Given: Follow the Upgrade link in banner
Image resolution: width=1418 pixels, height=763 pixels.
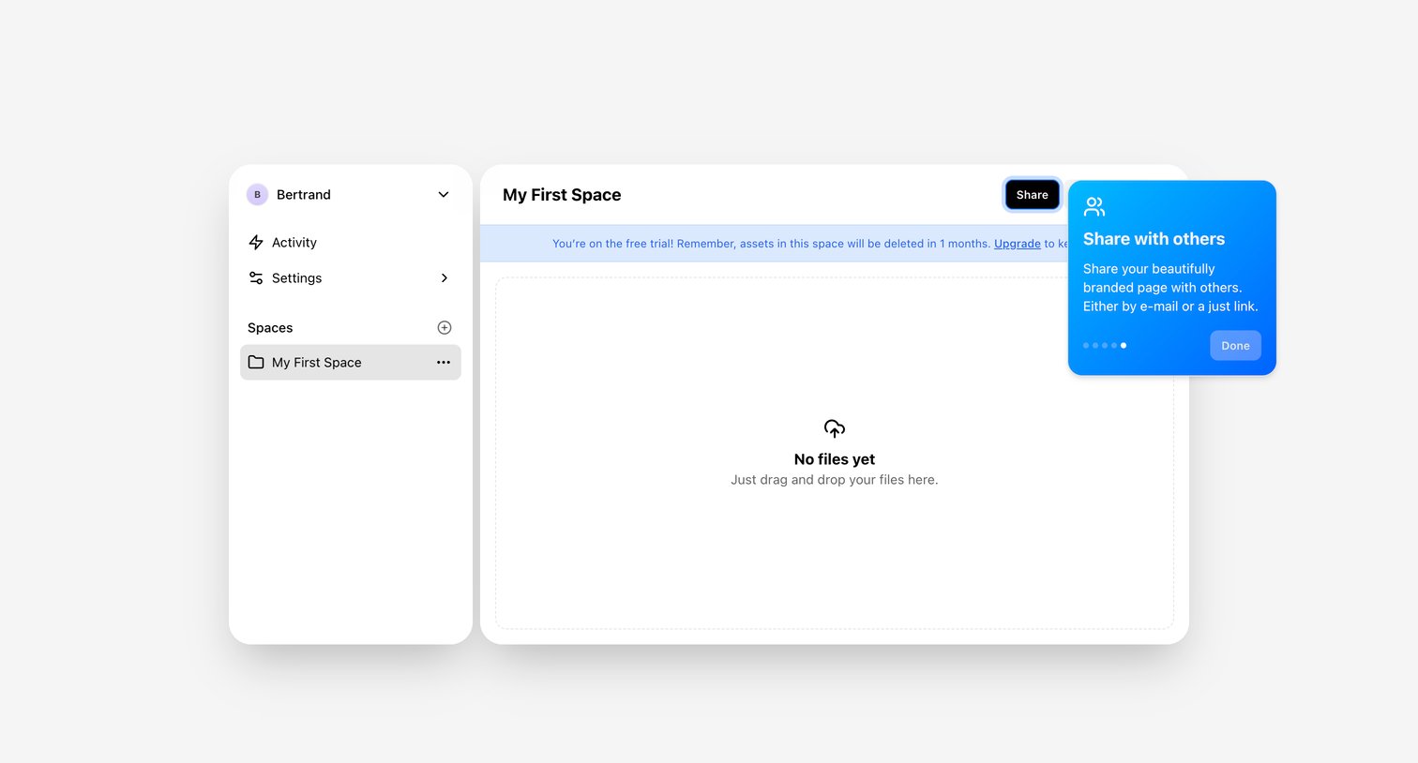Looking at the screenshot, I should coord(1018,244).
